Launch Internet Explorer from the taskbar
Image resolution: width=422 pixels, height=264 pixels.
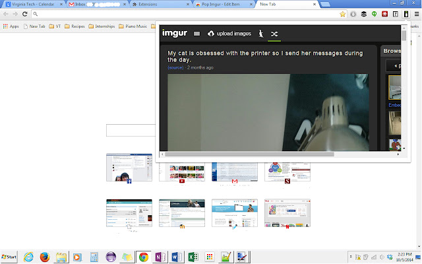coord(28,257)
